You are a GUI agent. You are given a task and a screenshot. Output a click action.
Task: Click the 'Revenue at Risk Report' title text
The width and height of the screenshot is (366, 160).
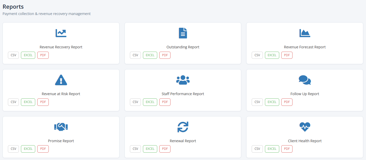(x=61, y=94)
